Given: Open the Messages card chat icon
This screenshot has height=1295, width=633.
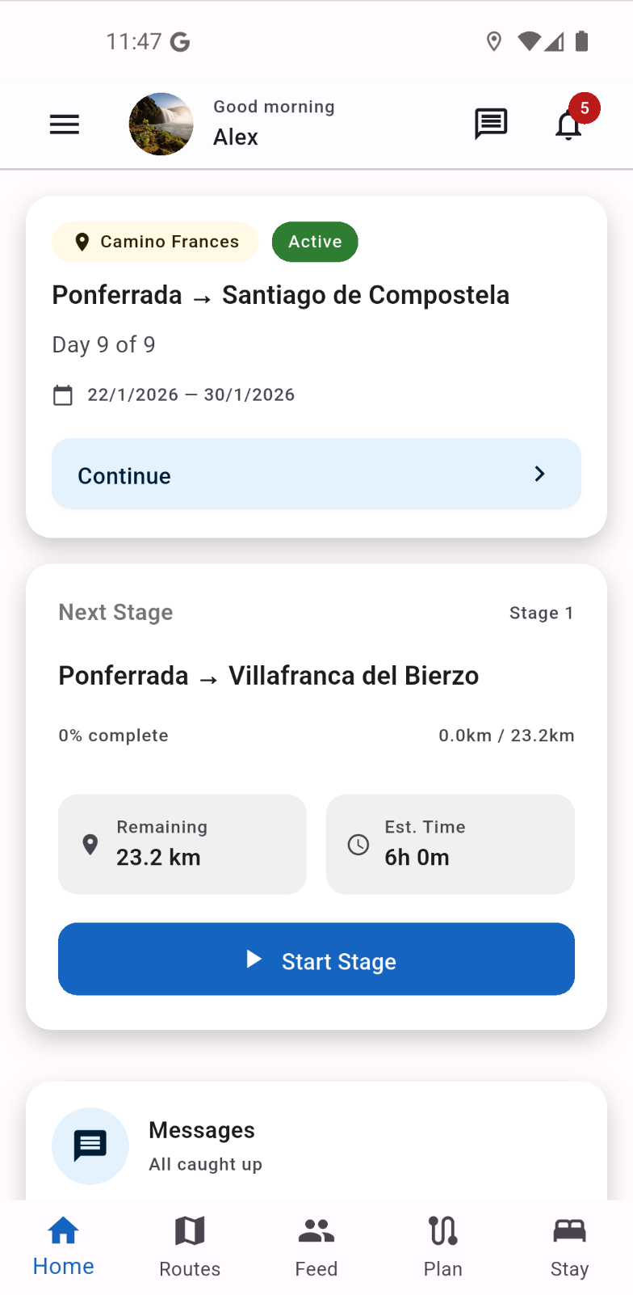Looking at the screenshot, I should tap(90, 1145).
